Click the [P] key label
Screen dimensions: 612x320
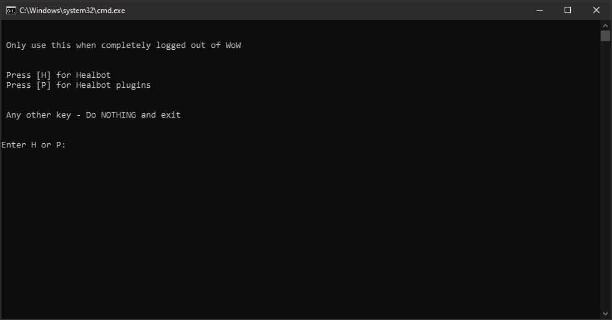[x=44, y=85]
